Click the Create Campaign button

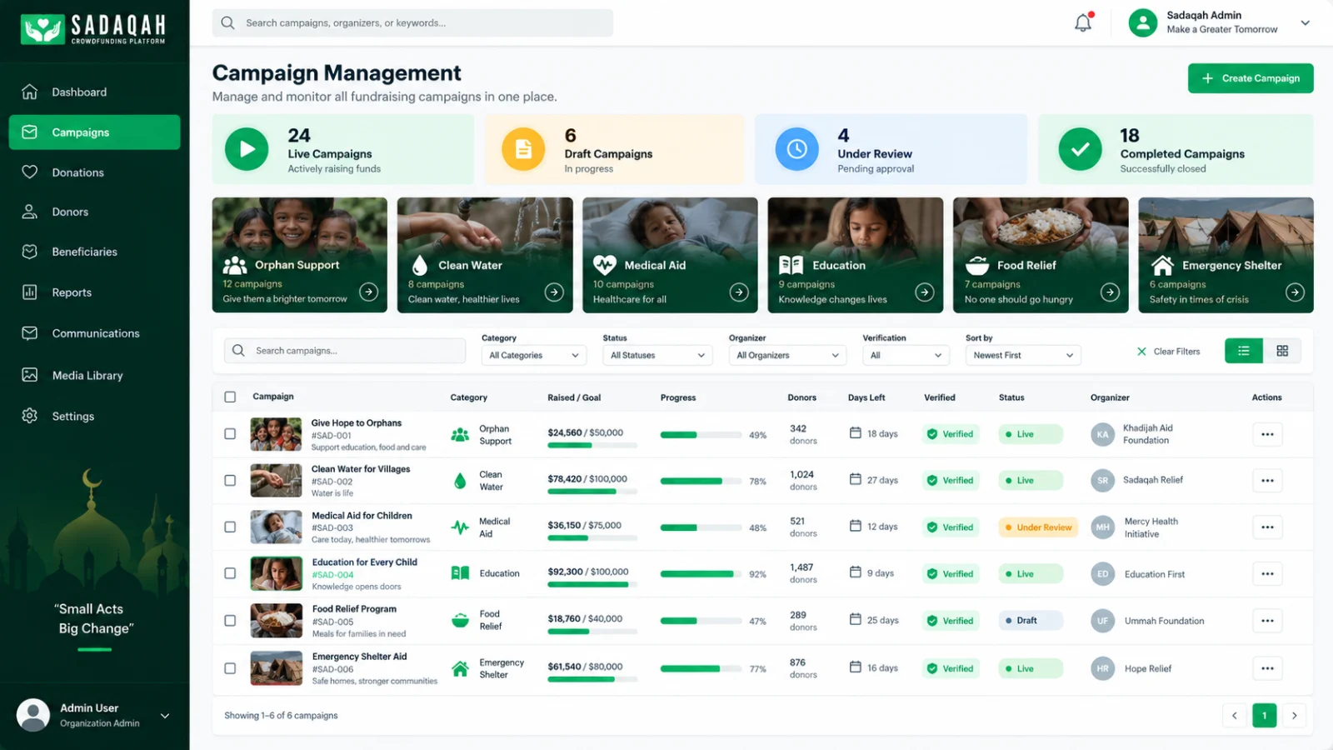click(x=1251, y=78)
